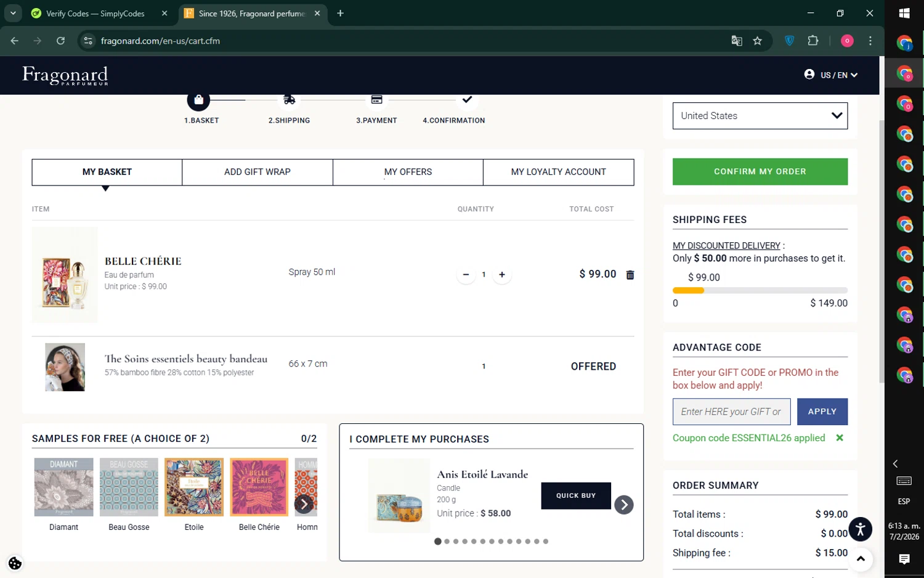The width and height of the screenshot is (924, 578).
Task: Focus the gift or promo code field
Action: point(731,412)
